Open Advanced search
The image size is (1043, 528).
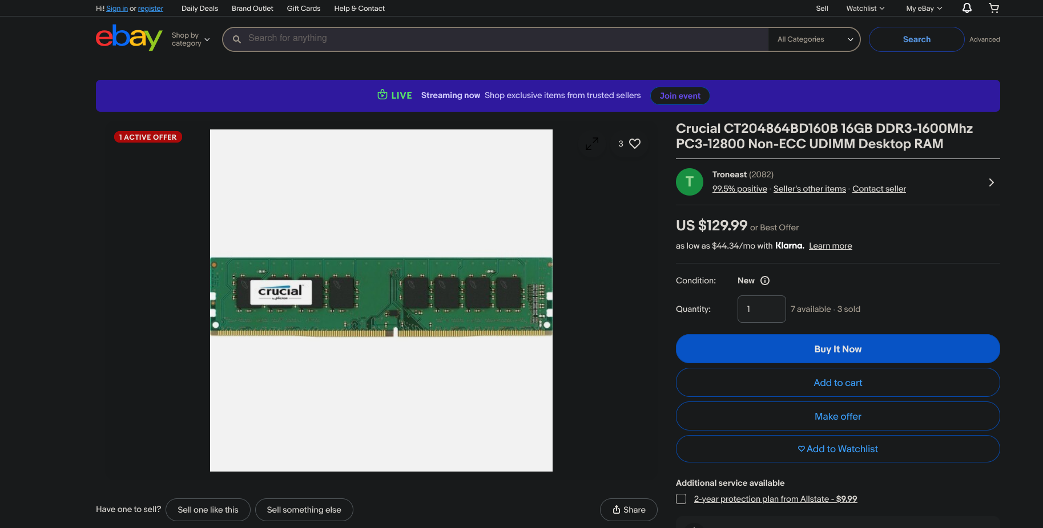click(985, 39)
